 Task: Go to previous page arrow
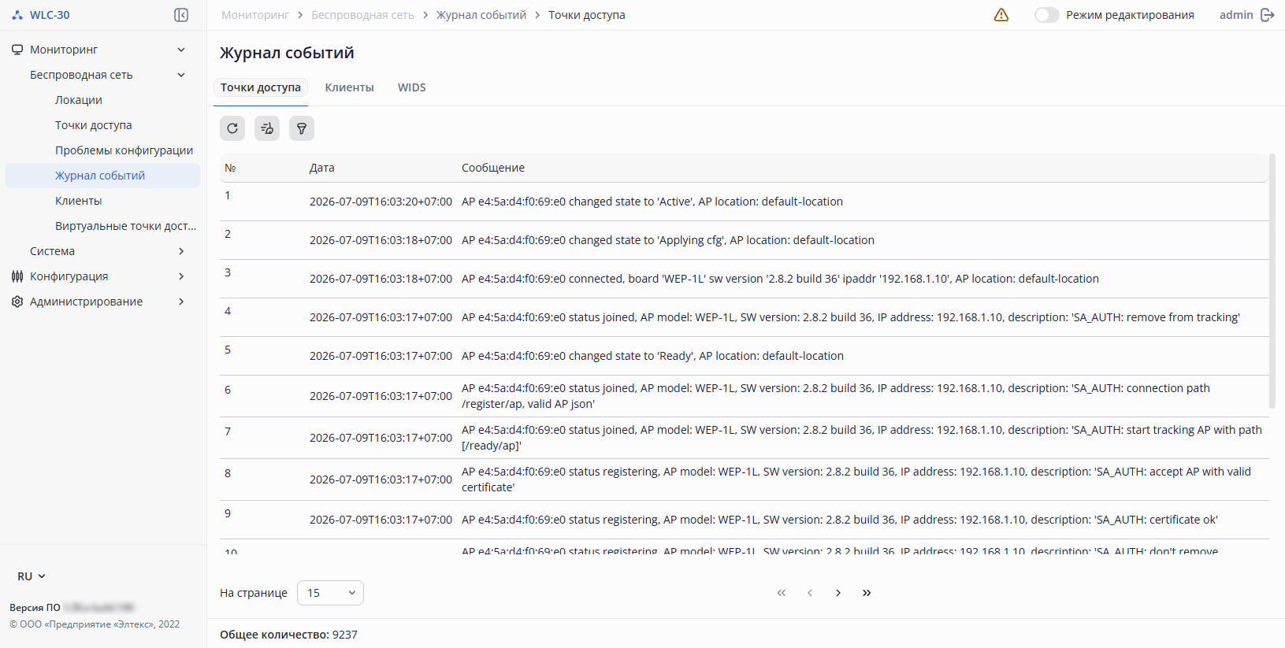[x=810, y=593]
